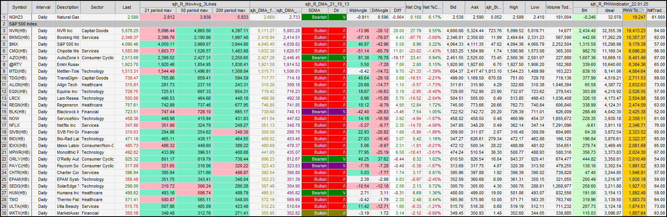Image resolution: width=667 pixels, height=217 pixels.
Task: Click the BH column header
Action: coord(585,10)
